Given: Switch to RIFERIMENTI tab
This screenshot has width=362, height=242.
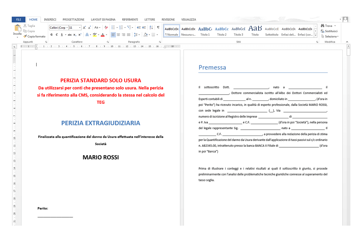Looking at the screenshot, I should click(130, 20).
